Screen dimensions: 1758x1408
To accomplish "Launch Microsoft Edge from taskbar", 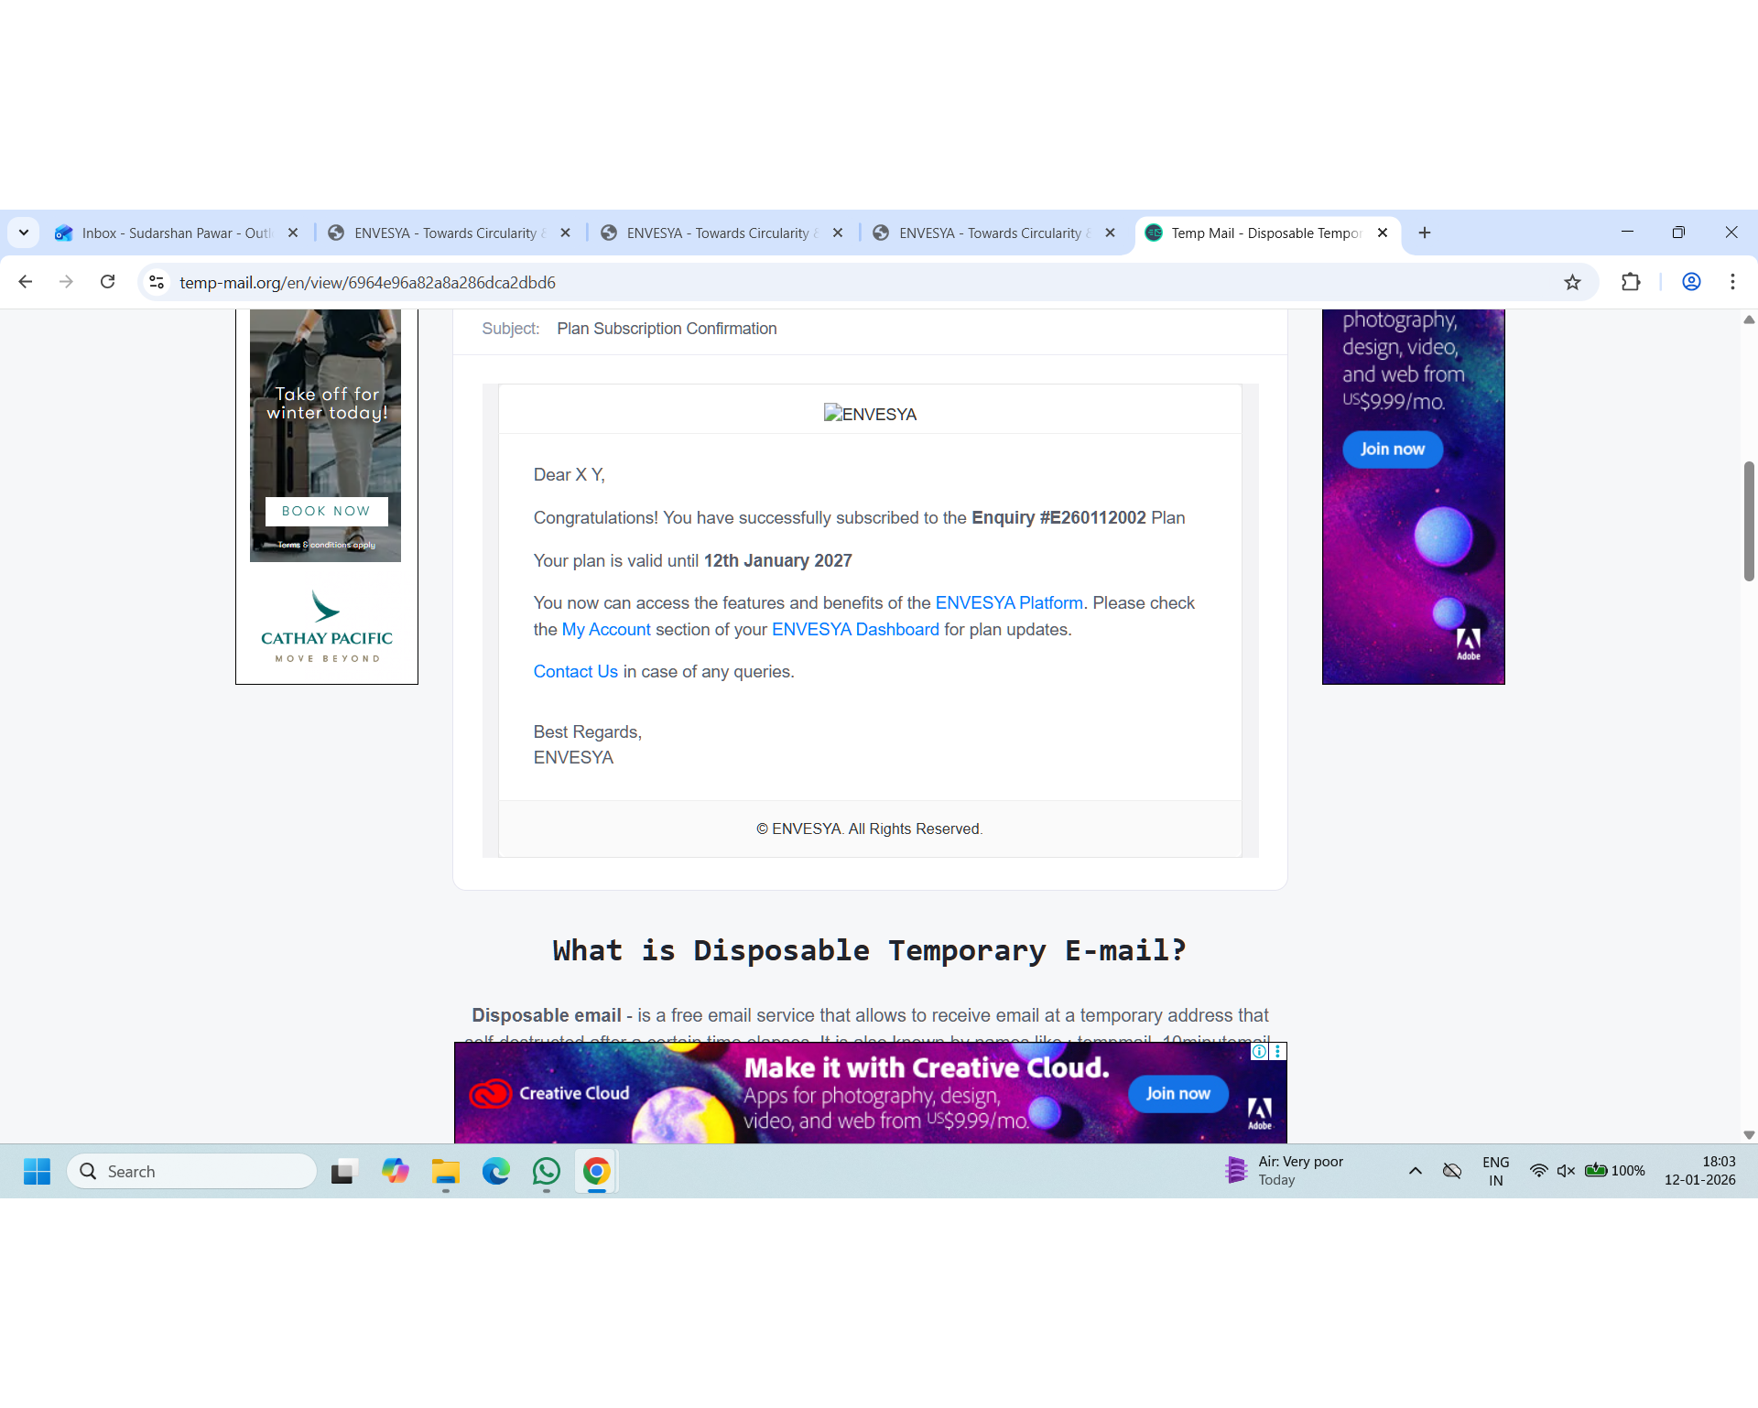I will pyautogui.click(x=496, y=1171).
